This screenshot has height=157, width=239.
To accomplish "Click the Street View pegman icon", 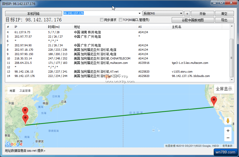I will (x=228, y=121).
